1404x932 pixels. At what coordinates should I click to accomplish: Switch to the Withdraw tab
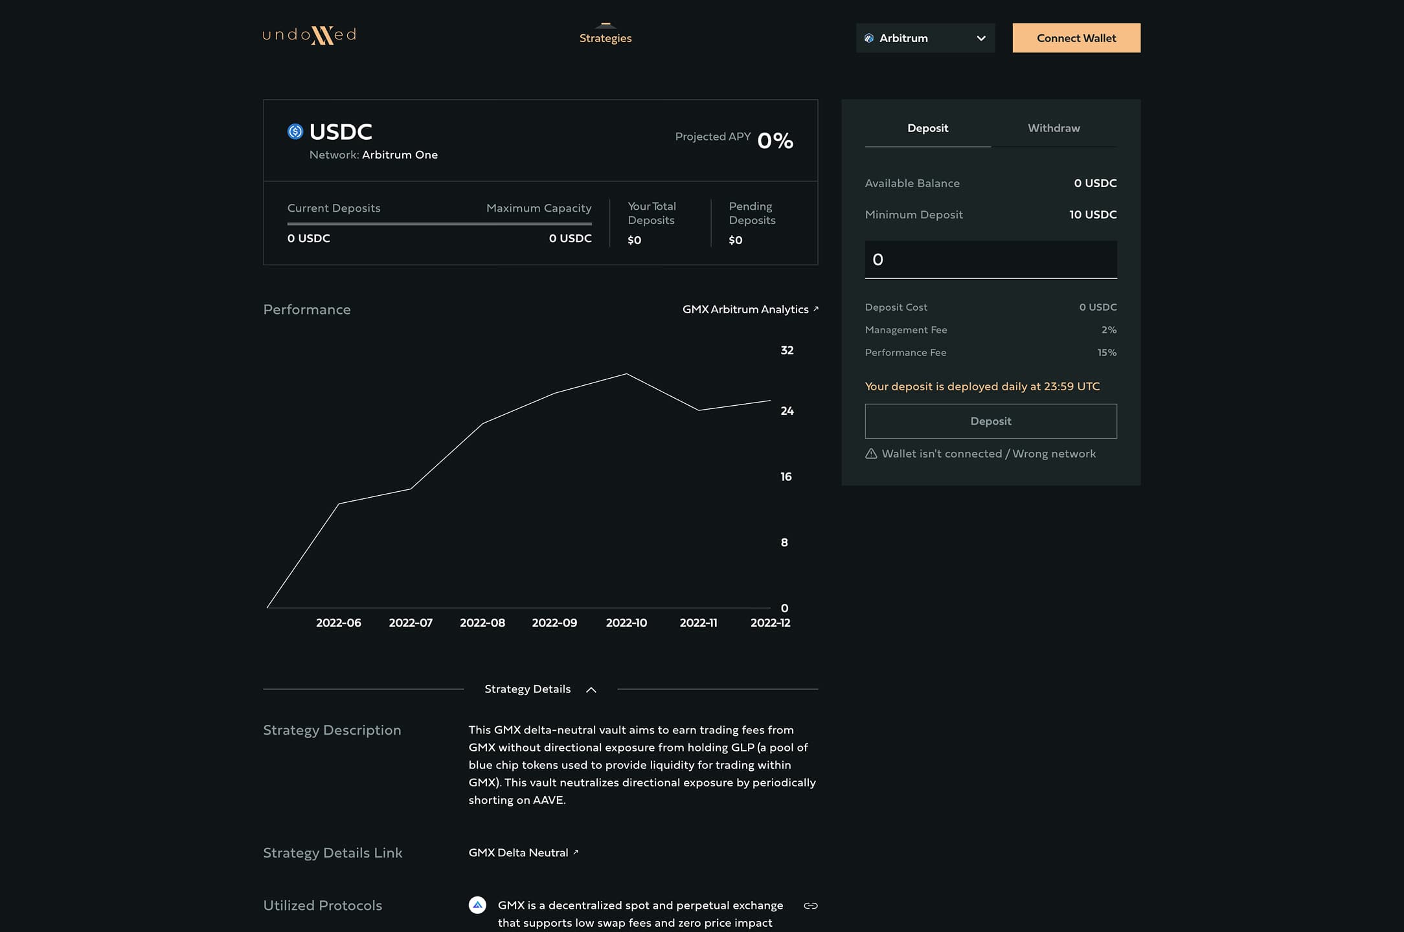(x=1054, y=128)
